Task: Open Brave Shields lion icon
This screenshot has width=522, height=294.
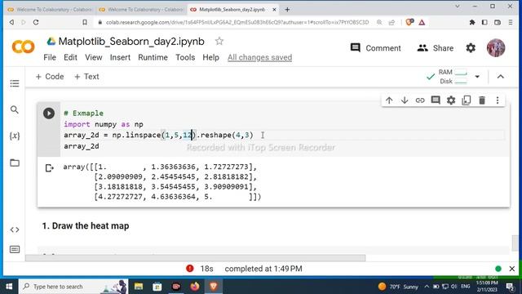Action: pyautogui.click(x=409, y=22)
